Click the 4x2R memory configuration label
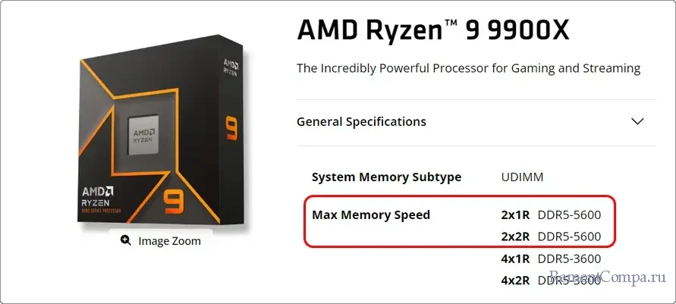The width and height of the screenshot is (676, 304). click(x=516, y=280)
